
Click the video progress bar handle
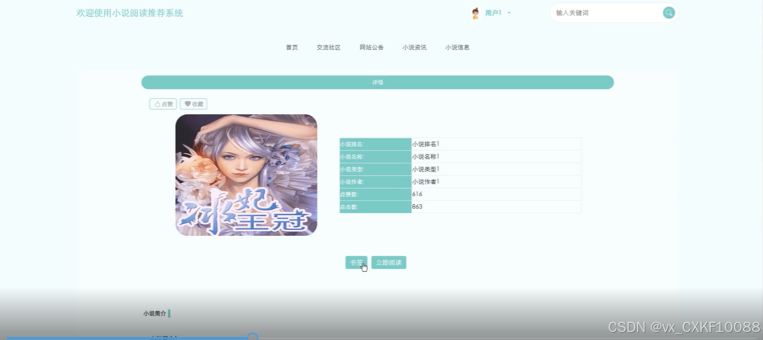[253, 337]
